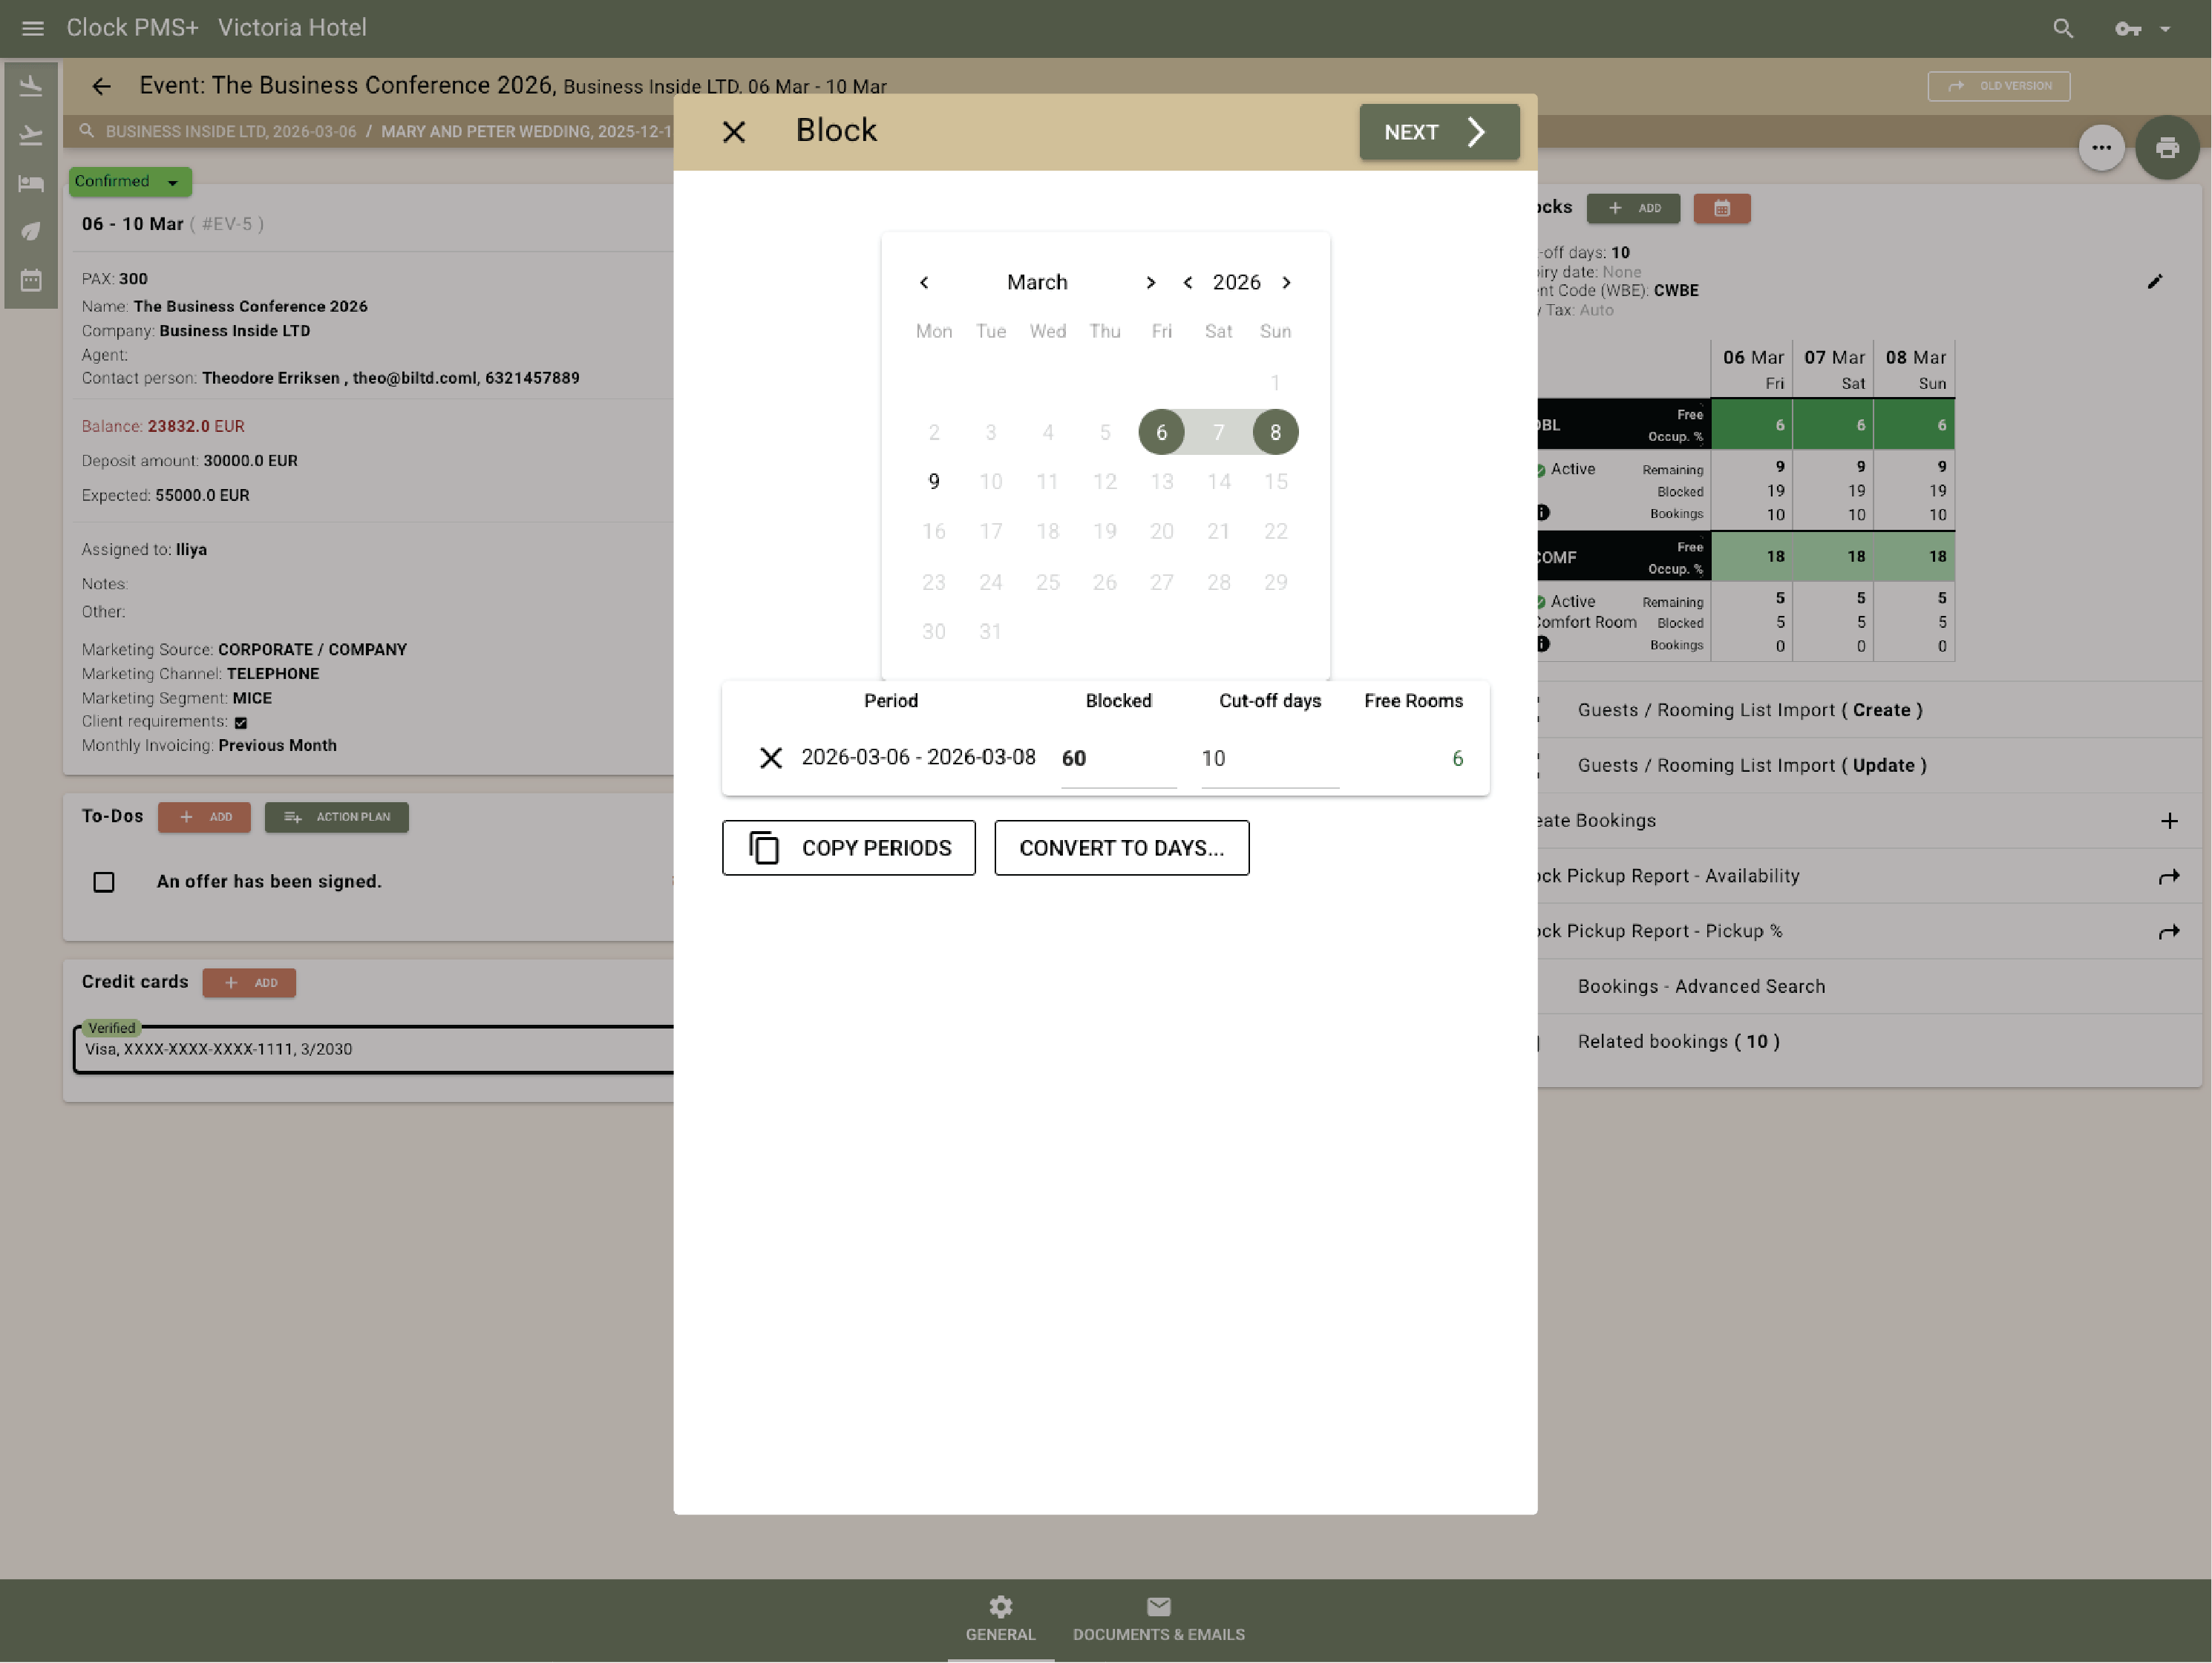Click the search magnifier in top bar
This screenshot has height=1663, width=2212.
2062,28
